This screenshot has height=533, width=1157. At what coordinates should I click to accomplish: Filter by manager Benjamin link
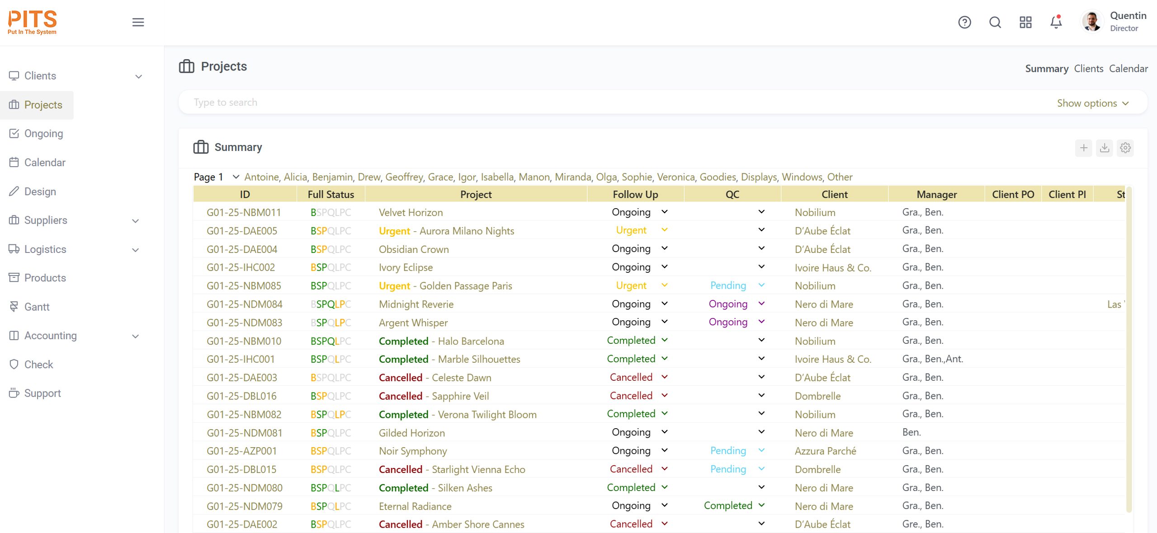pos(332,177)
